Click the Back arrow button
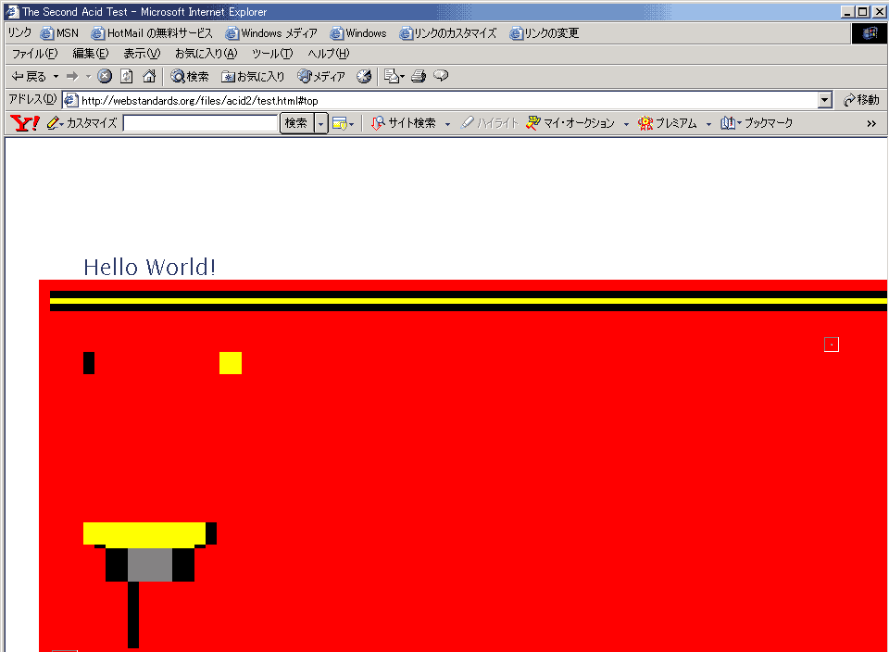The height and width of the screenshot is (652, 889). tap(29, 76)
